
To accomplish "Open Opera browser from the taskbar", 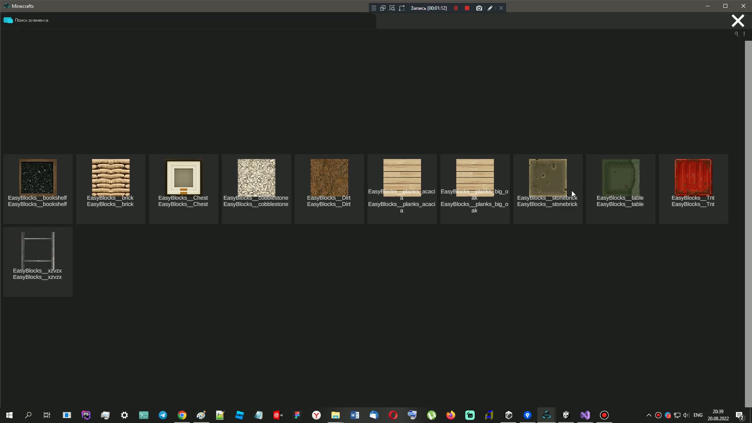I will point(393,415).
